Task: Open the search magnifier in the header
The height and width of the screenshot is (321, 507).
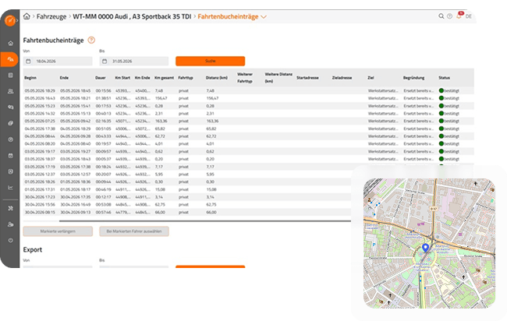Action: point(441,16)
